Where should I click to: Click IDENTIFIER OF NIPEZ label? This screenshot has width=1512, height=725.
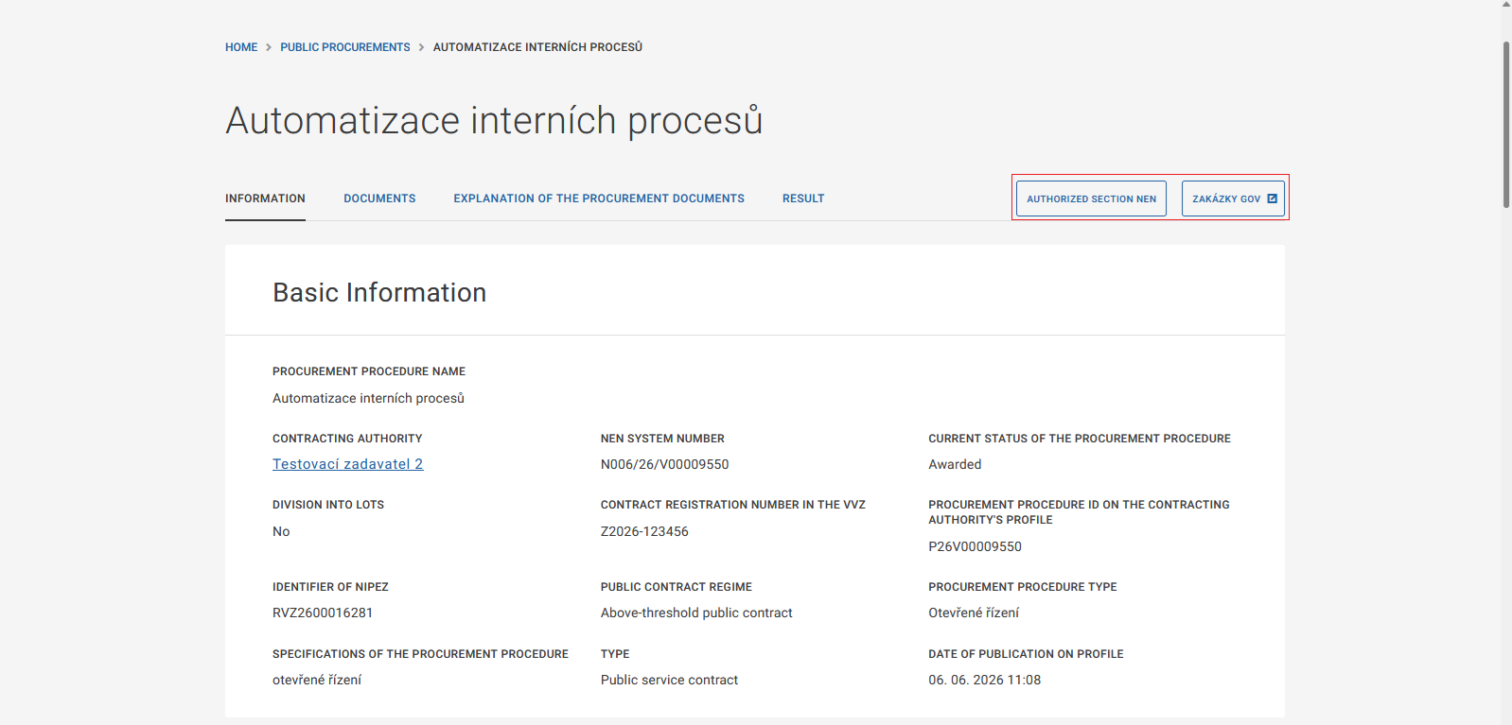click(x=330, y=587)
